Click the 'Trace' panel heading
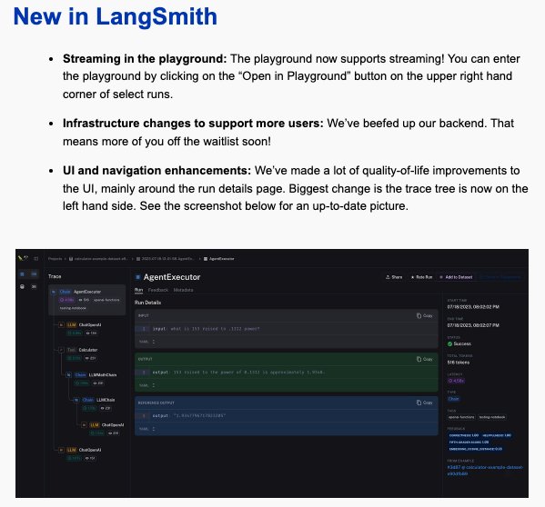Screen dimensions: 545x507 [55, 276]
